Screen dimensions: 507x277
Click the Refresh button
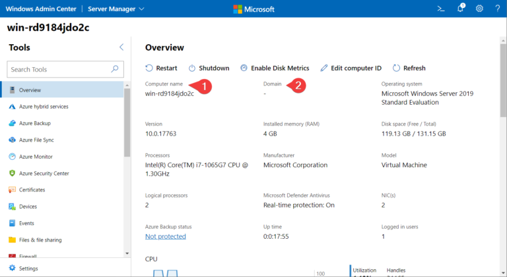click(409, 68)
